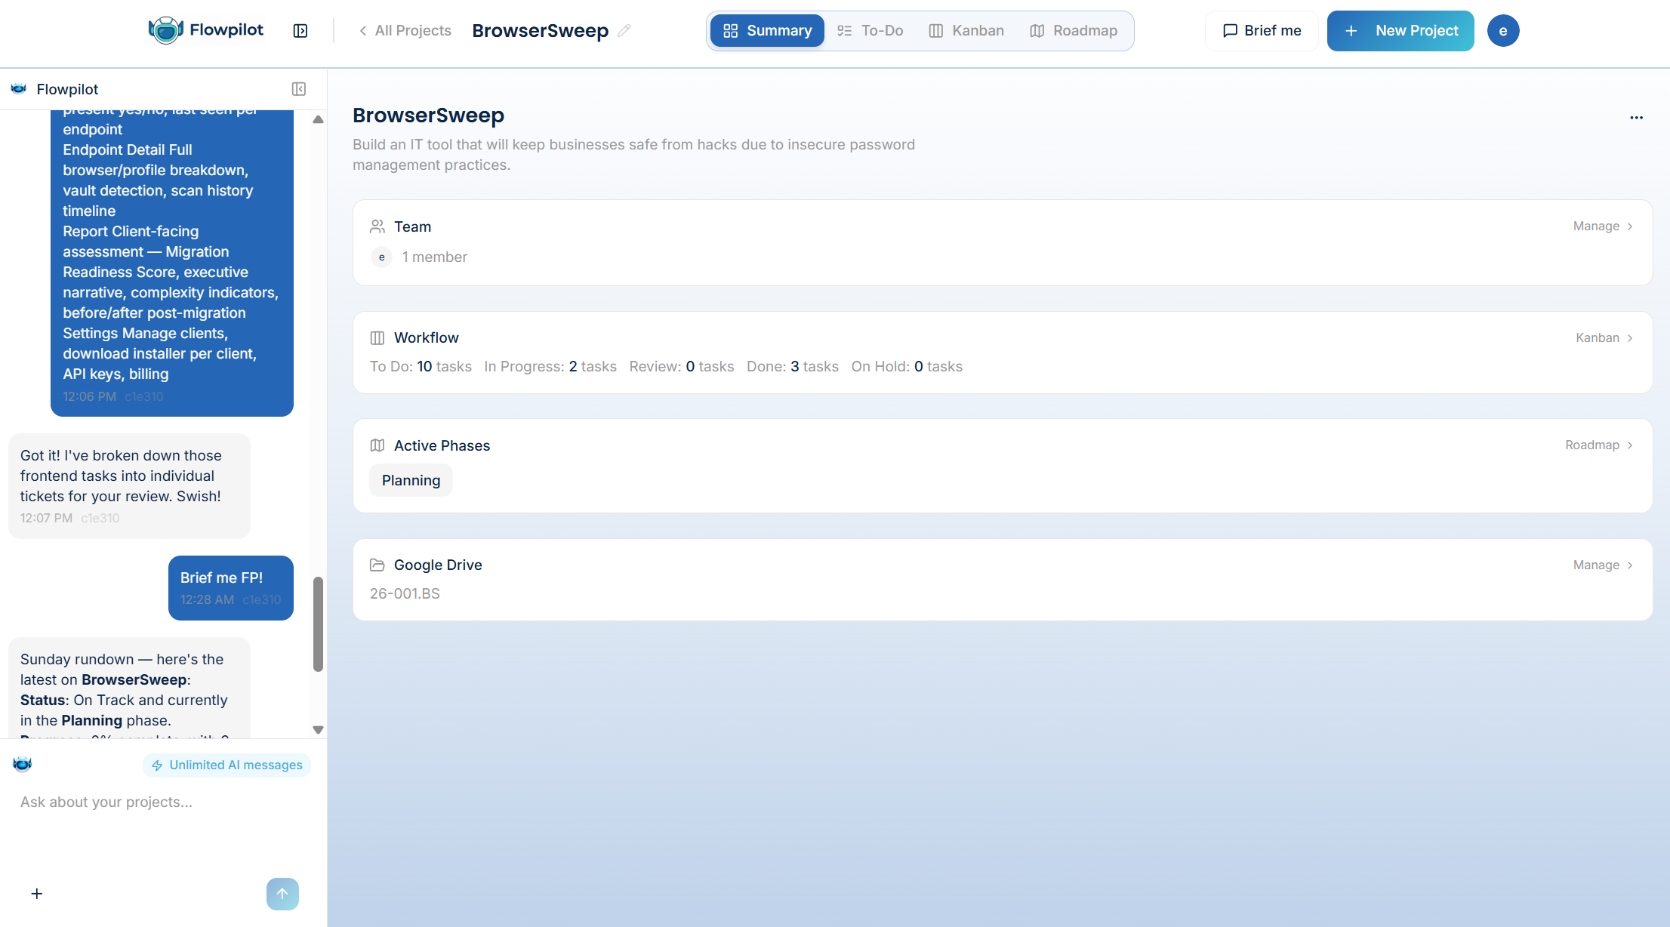The image size is (1670, 927).
Task: Click the Active Phases map icon
Action: coord(377,445)
